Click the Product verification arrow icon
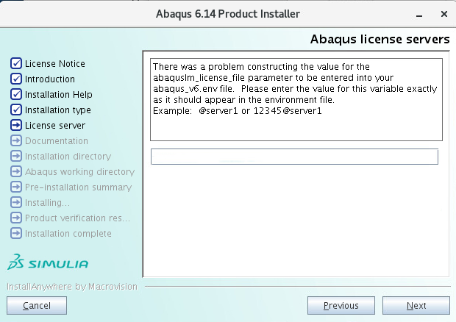Image resolution: width=456 pixels, height=322 pixels. click(x=16, y=218)
